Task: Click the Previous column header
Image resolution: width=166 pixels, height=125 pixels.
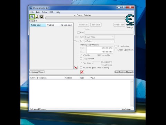Action: [66, 25]
